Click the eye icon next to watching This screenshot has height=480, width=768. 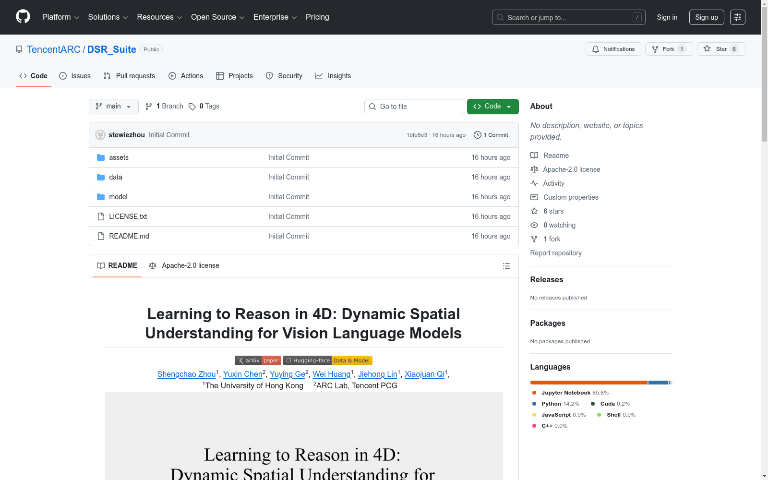534,225
